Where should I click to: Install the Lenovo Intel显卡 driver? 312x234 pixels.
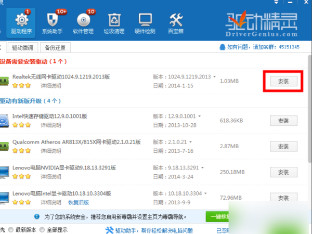click(x=283, y=197)
